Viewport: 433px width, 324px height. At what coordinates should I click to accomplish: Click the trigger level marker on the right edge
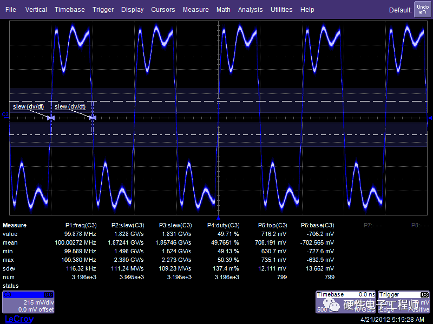point(429,117)
